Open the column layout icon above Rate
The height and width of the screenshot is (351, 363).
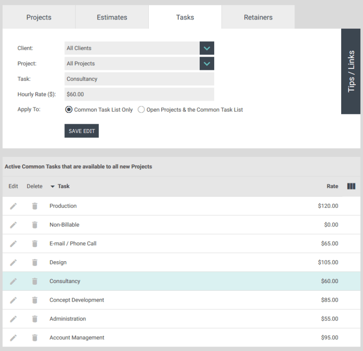(x=351, y=186)
